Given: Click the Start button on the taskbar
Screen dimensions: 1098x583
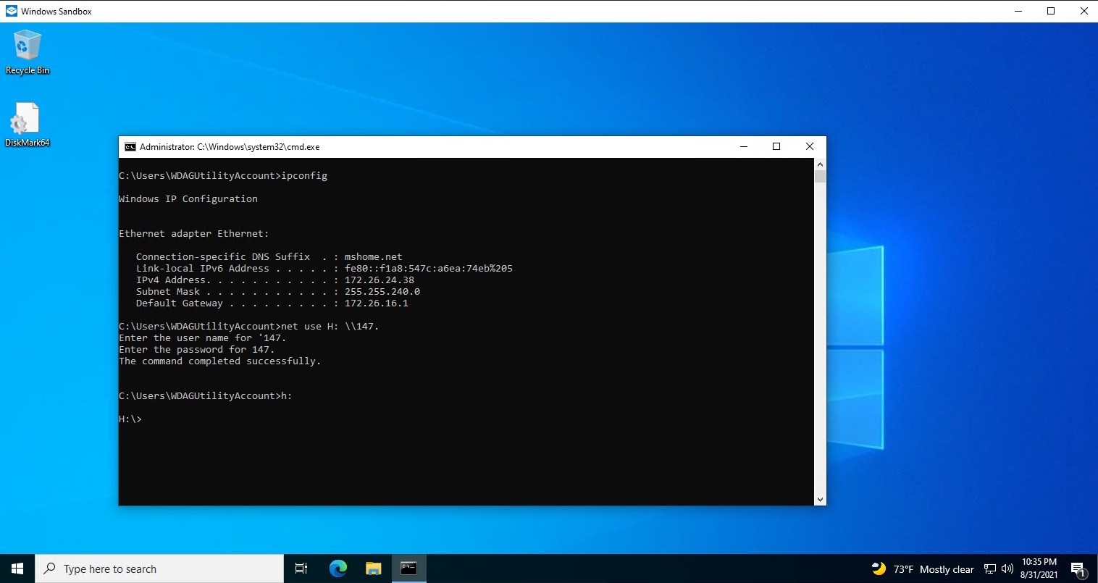Looking at the screenshot, I should [16, 568].
